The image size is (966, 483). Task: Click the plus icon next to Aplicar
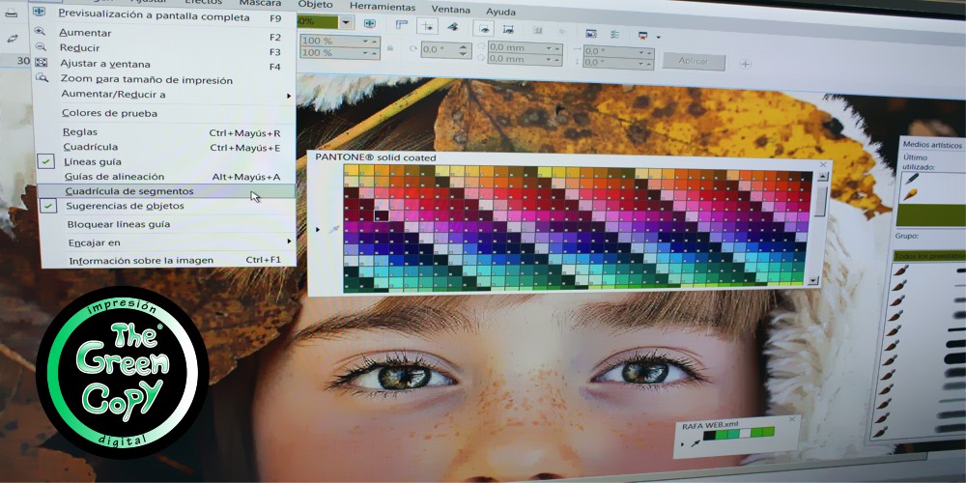click(746, 64)
